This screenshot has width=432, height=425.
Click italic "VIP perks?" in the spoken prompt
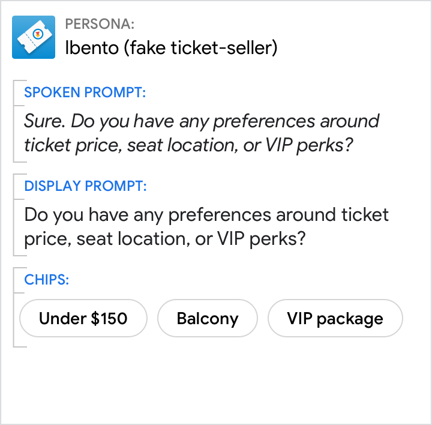306,146
